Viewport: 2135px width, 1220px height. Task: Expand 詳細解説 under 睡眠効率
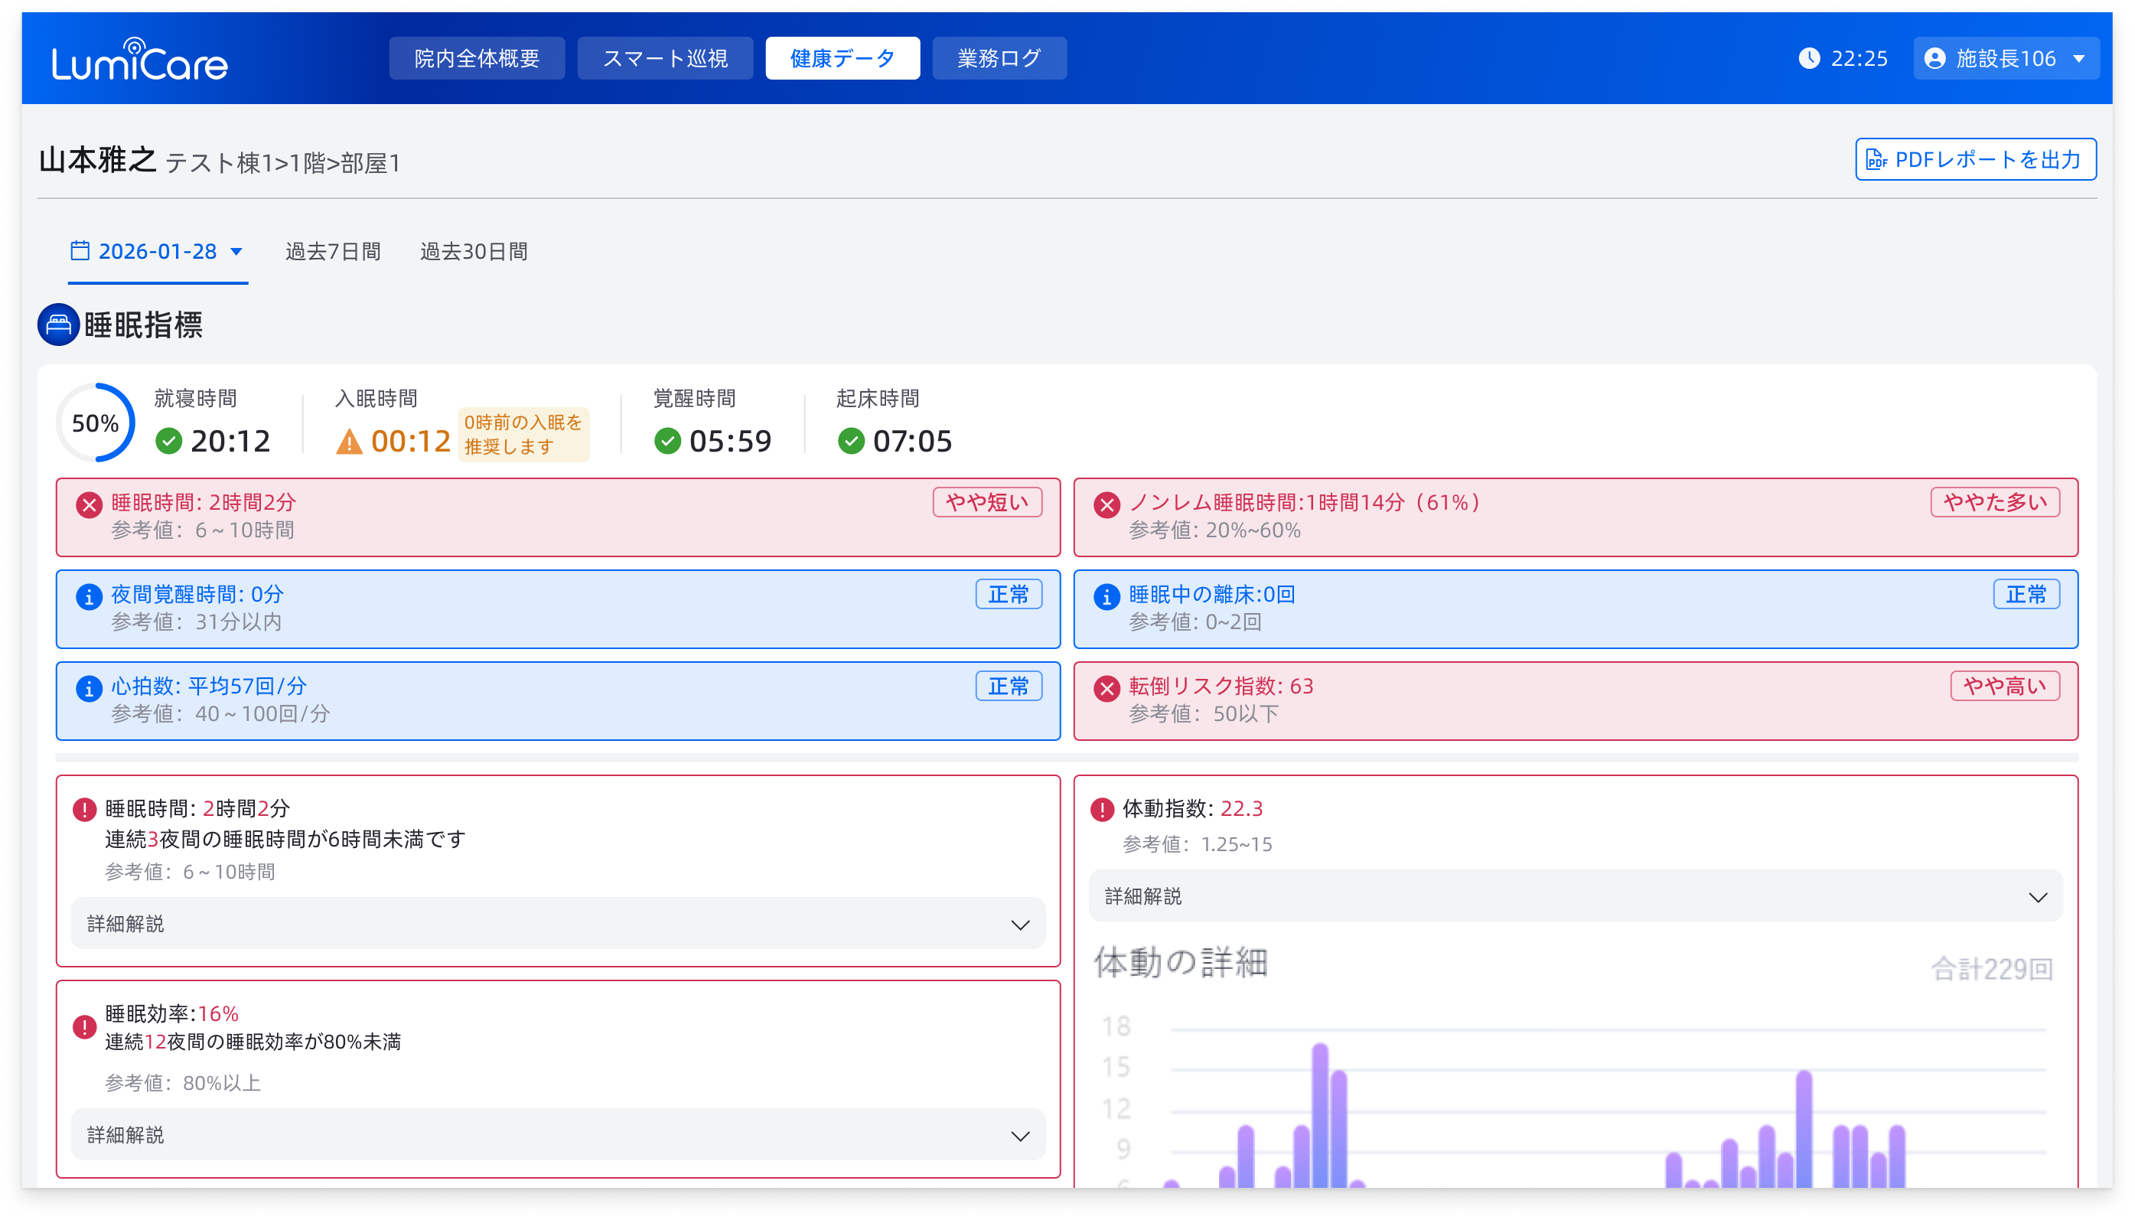coord(558,1134)
